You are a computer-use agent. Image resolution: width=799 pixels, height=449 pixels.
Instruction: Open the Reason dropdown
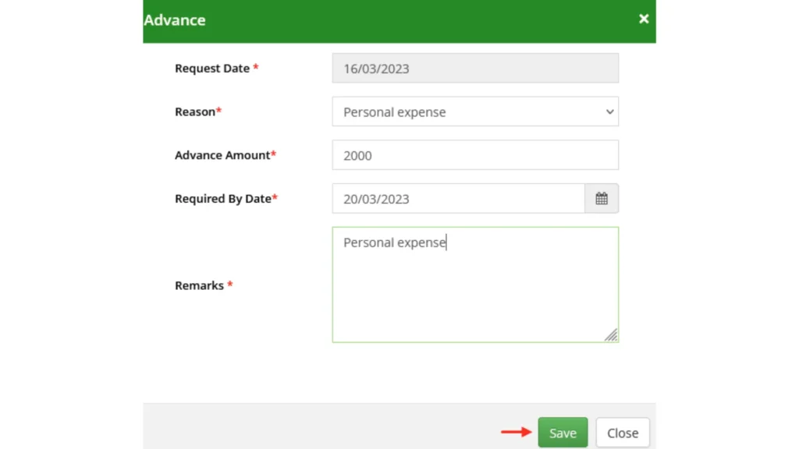click(474, 111)
